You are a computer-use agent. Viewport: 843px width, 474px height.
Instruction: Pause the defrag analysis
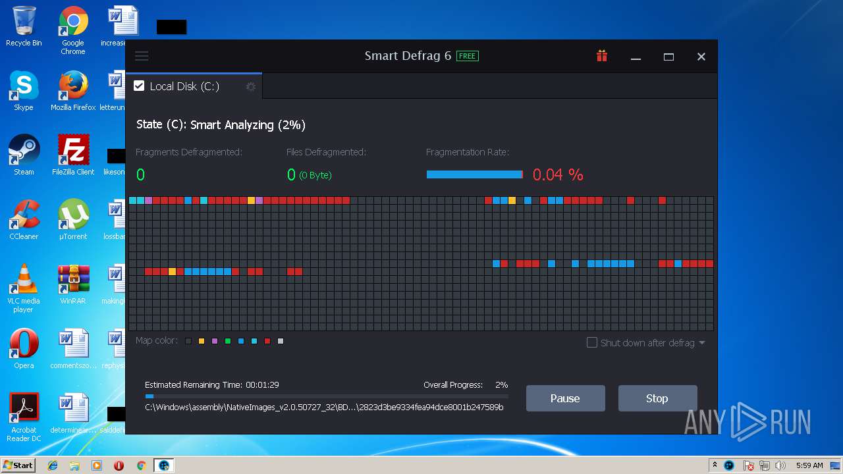coord(565,398)
